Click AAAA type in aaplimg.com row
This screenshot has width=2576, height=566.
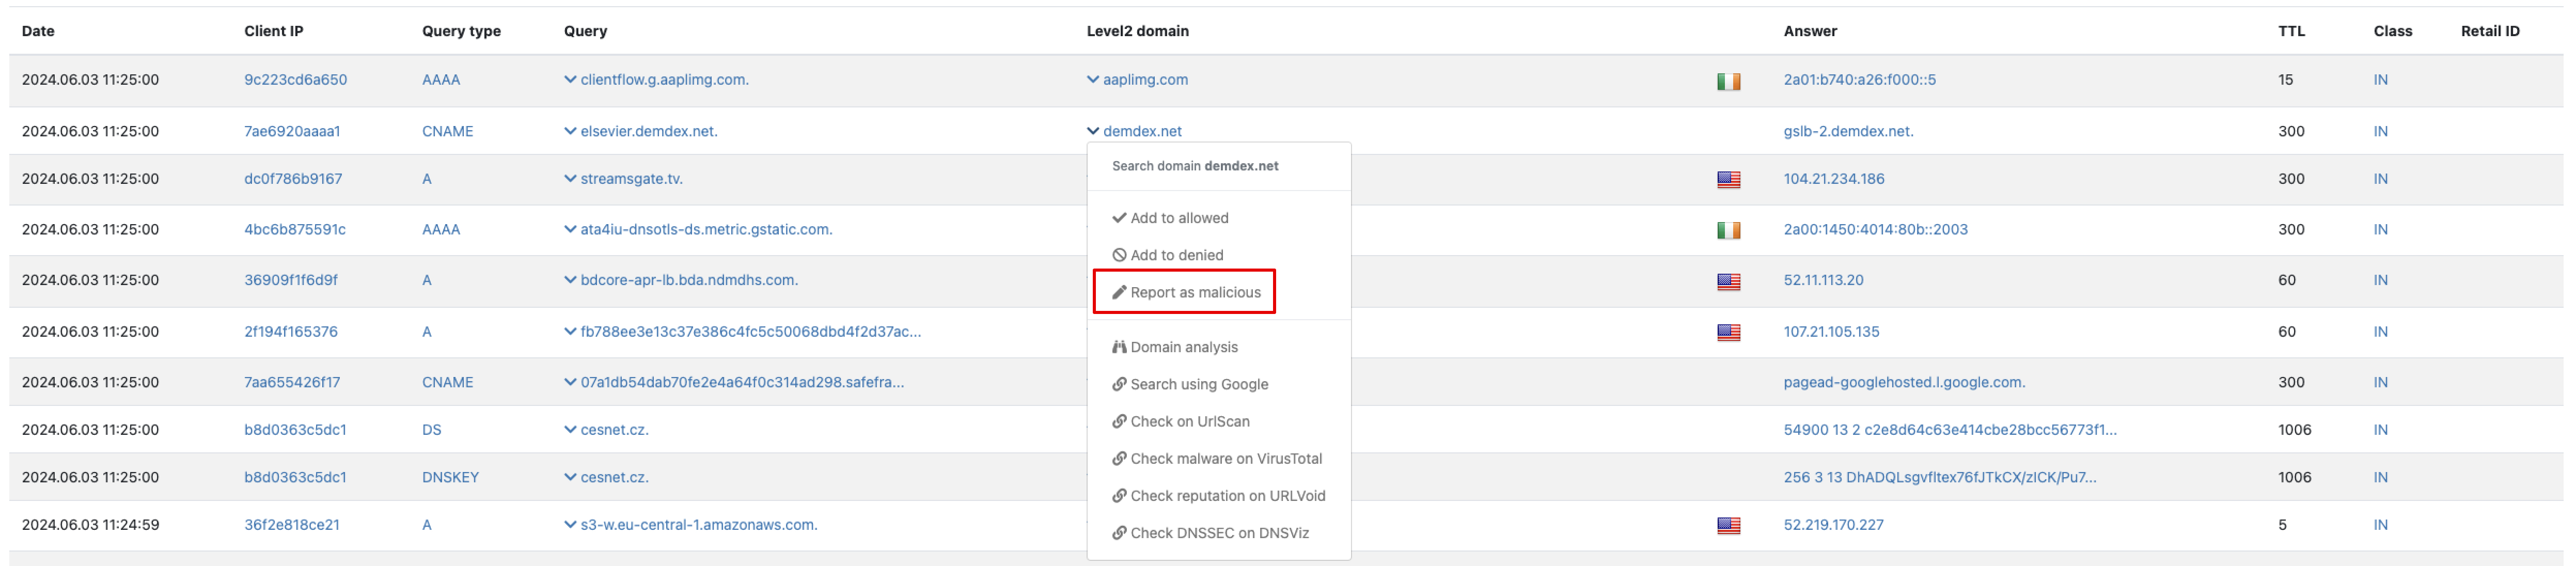point(441,80)
